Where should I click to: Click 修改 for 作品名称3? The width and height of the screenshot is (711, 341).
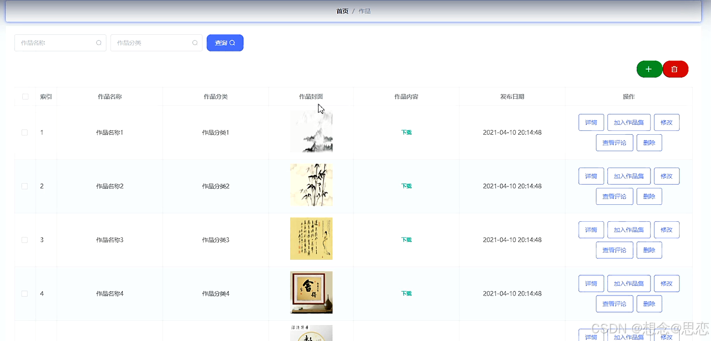point(667,230)
